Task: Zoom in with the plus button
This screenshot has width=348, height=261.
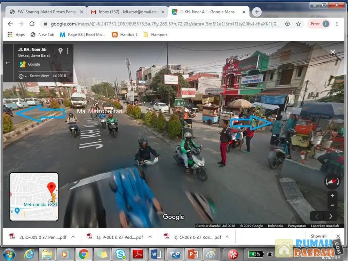Action: point(332,196)
